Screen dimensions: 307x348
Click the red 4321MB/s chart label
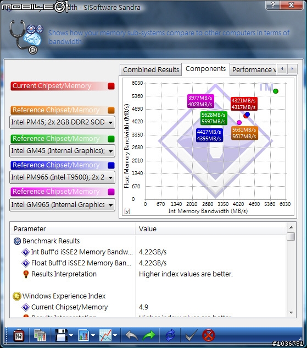[244, 104]
